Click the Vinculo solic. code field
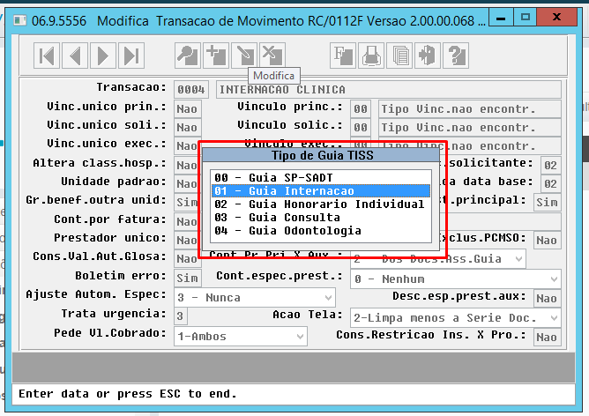Viewport: 589px width, 416px height. [361, 127]
